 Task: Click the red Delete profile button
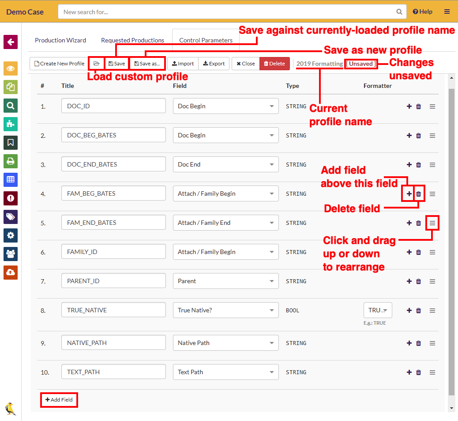coord(274,64)
